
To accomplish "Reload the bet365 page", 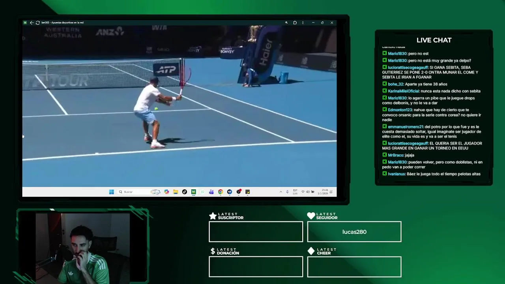I will click(38, 23).
